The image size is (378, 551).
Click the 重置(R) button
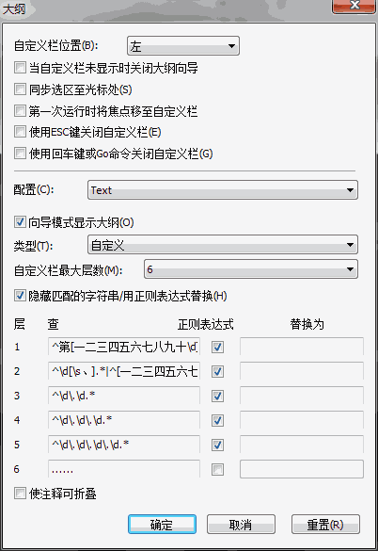325,525
